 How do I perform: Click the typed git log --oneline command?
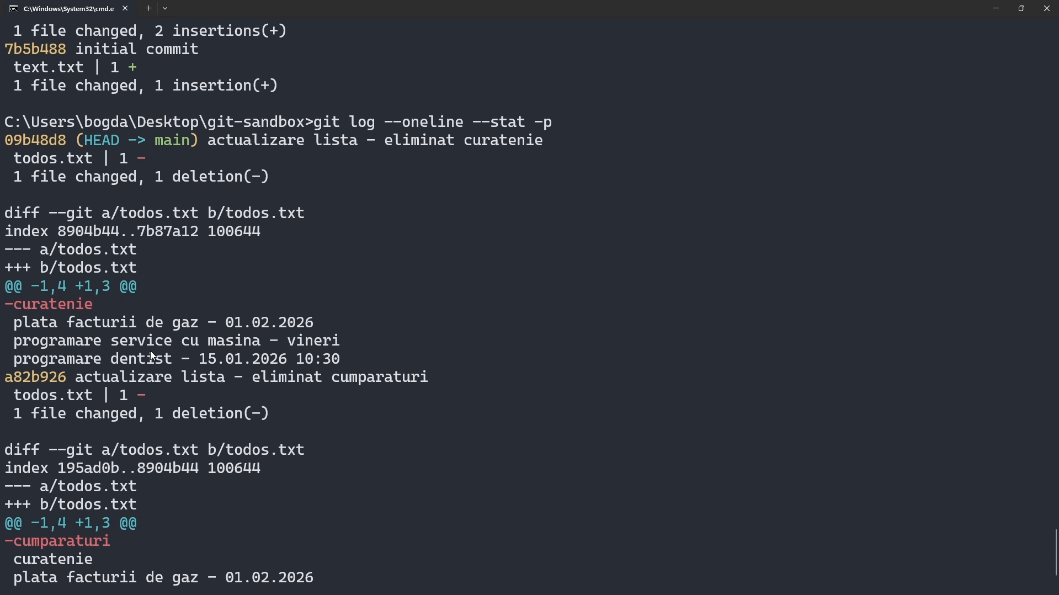pos(433,122)
